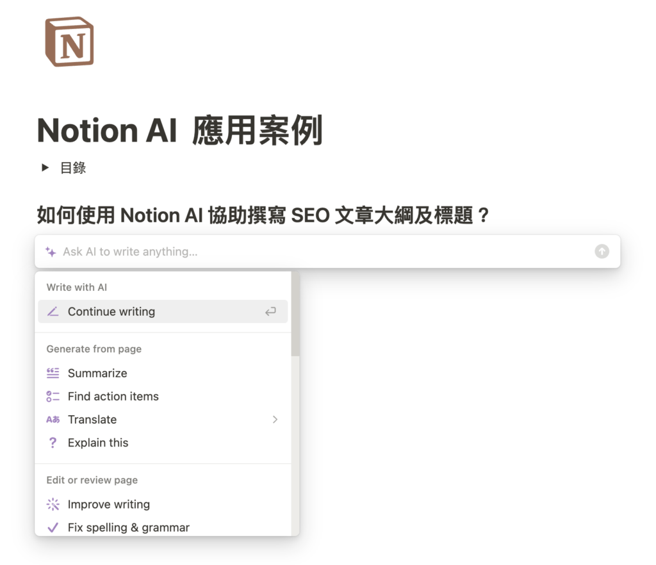Choose Find action items option
Viewport: 656px width, 565px height.
(163, 397)
